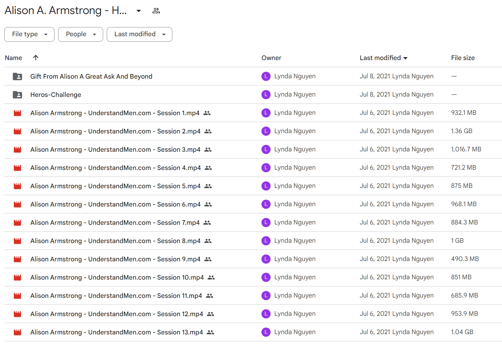Click Lynda Nguyen avatar in Session 6 row
The width and height of the screenshot is (502, 354).
(x=266, y=204)
